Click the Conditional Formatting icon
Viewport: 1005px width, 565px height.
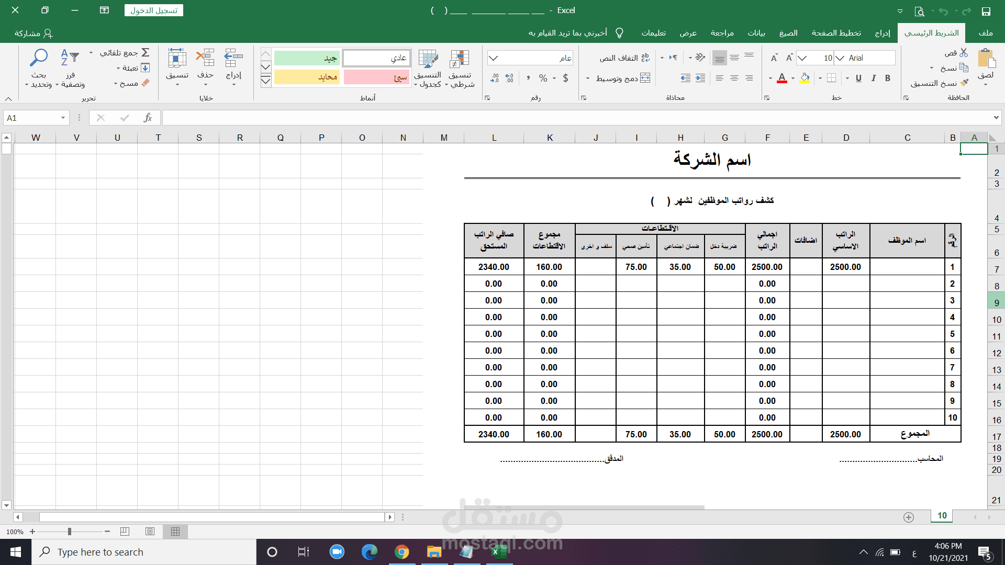point(460,59)
